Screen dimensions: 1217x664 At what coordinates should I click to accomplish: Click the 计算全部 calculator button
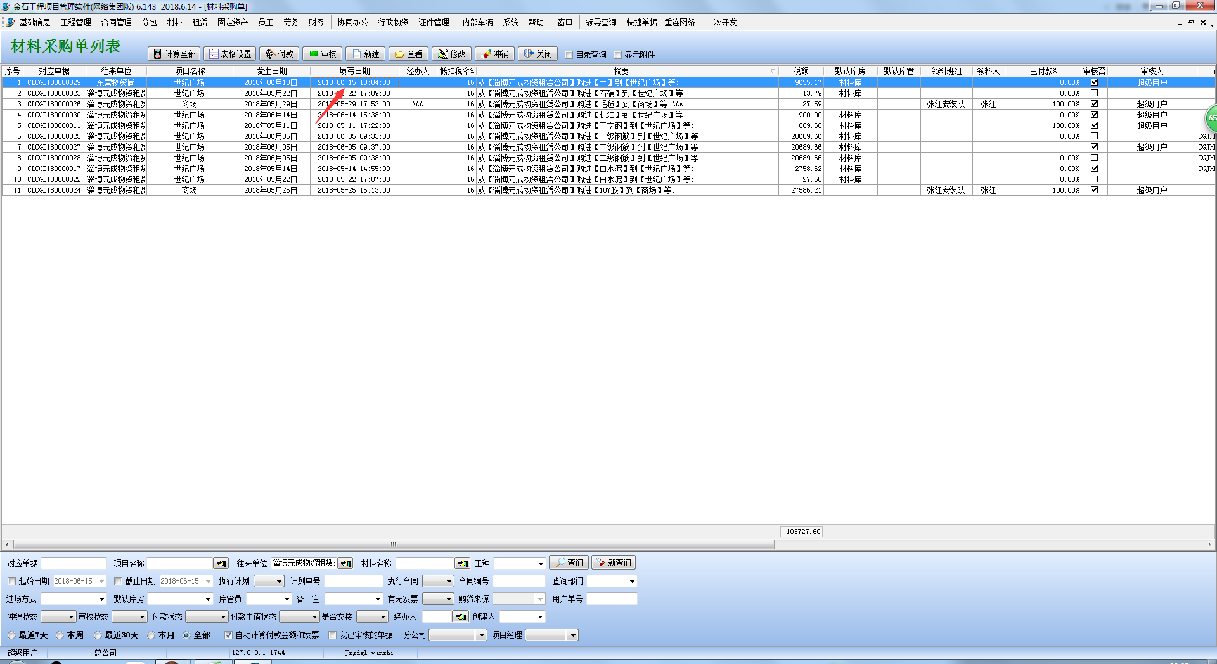tap(174, 54)
